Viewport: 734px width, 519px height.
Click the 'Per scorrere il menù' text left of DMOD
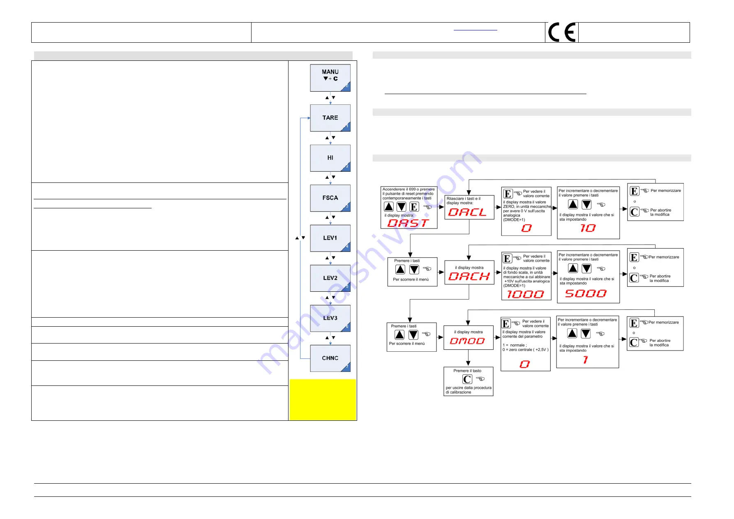coord(407,344)
